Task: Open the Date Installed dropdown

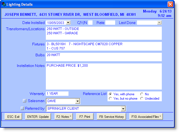Action: coord(68,23)
